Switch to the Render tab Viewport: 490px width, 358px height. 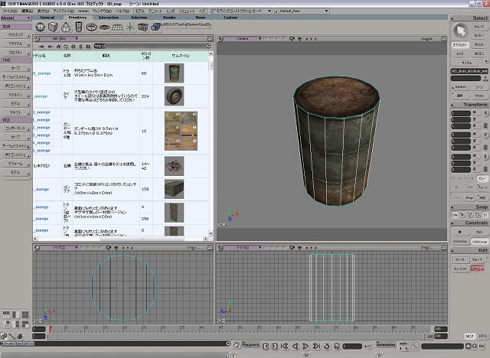169,17
